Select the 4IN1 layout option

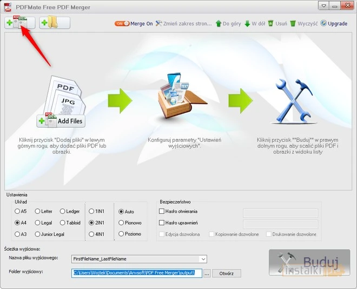click(91, 234)
